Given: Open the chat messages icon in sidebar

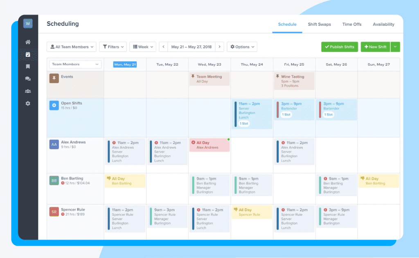Looking at the screenshot, I should (x=28, y=79).
